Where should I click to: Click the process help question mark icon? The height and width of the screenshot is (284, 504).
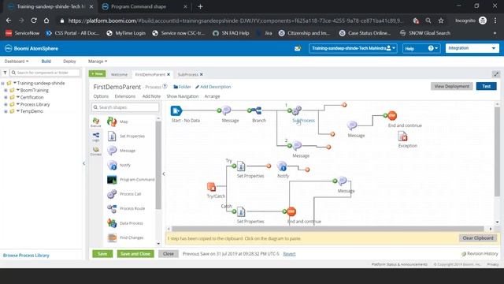[165, 86]
